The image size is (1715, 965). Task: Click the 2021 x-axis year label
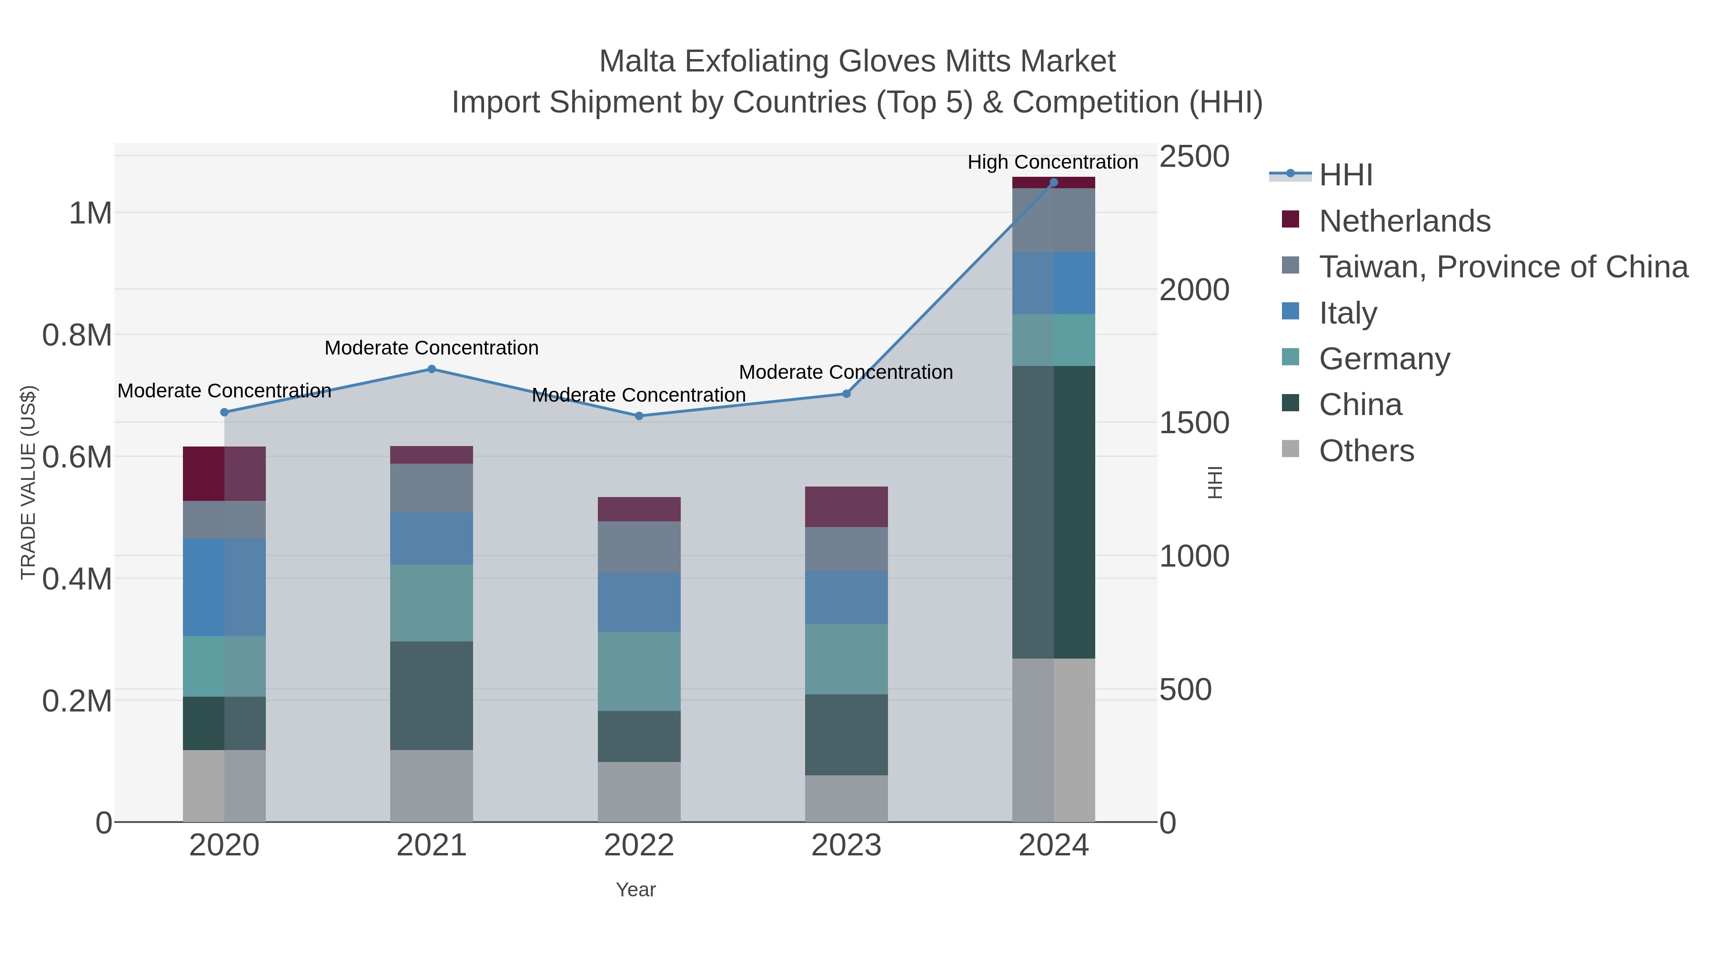pyautogui.click(x=432, y=846)
